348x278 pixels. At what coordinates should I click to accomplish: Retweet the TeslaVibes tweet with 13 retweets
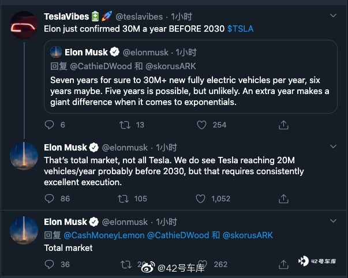coord(125,125)
